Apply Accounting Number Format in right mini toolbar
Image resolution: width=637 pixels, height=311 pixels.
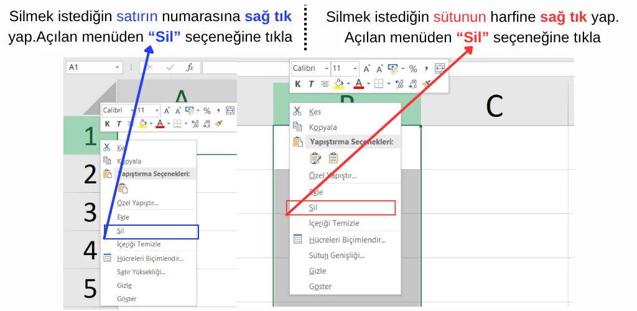tap(393, 68)
